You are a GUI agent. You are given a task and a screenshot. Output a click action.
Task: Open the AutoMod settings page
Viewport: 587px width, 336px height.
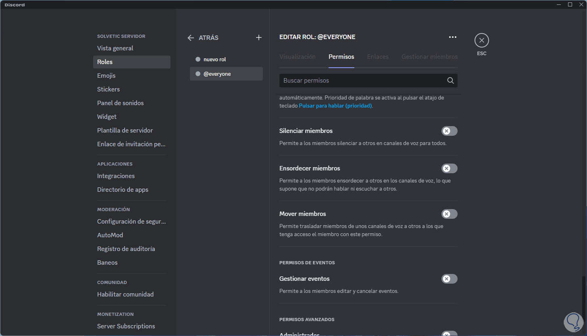tap(110, 235)
